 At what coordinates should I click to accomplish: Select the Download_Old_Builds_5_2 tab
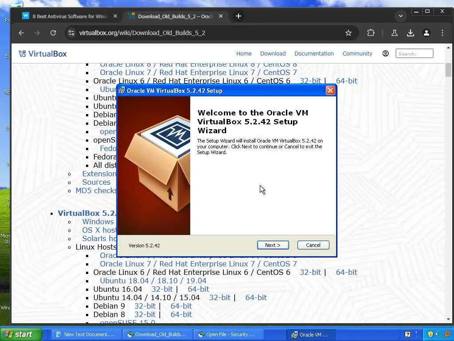(x=175, y=16)
